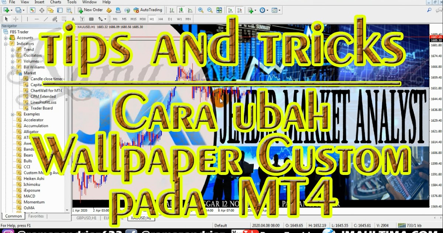Select the Fibonacci retracement tool

tap(64, 19)
